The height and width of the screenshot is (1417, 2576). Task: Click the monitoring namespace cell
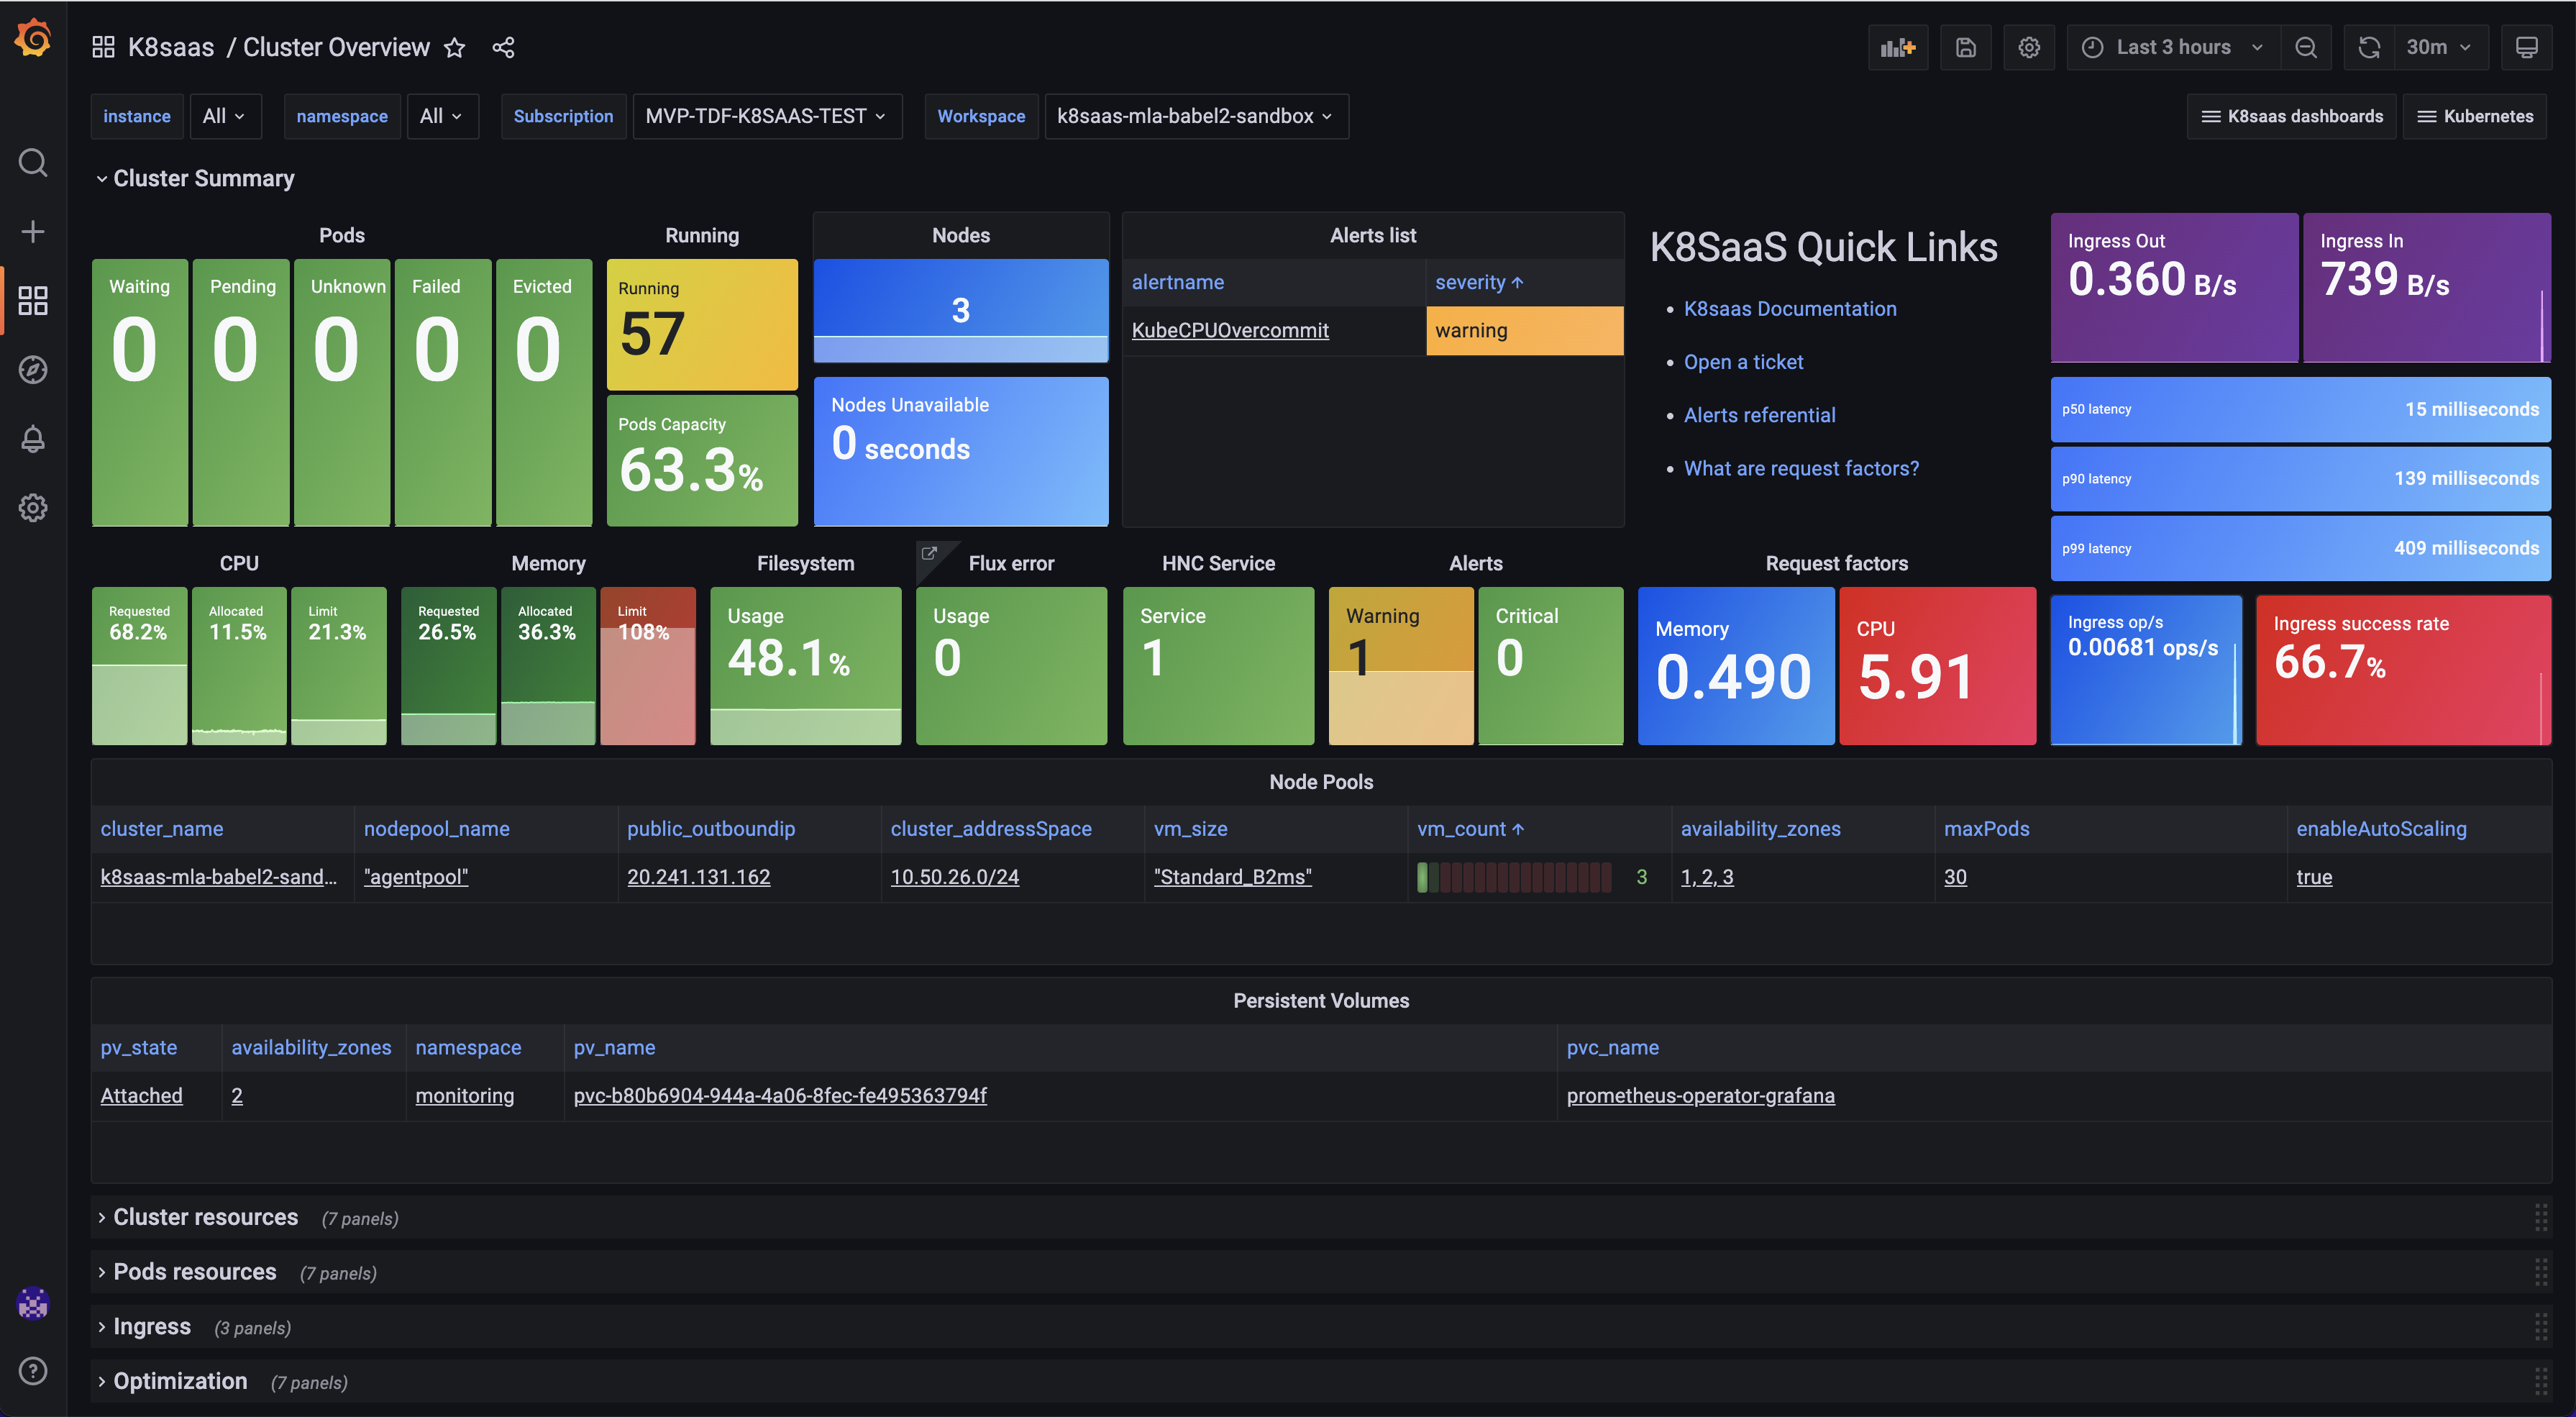465,1095
